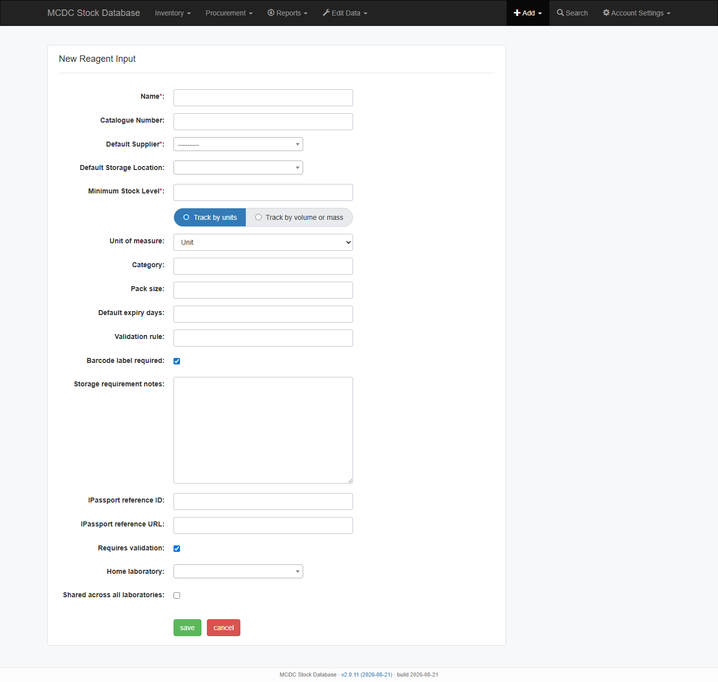Click the Validation rule field

(263, 338)
